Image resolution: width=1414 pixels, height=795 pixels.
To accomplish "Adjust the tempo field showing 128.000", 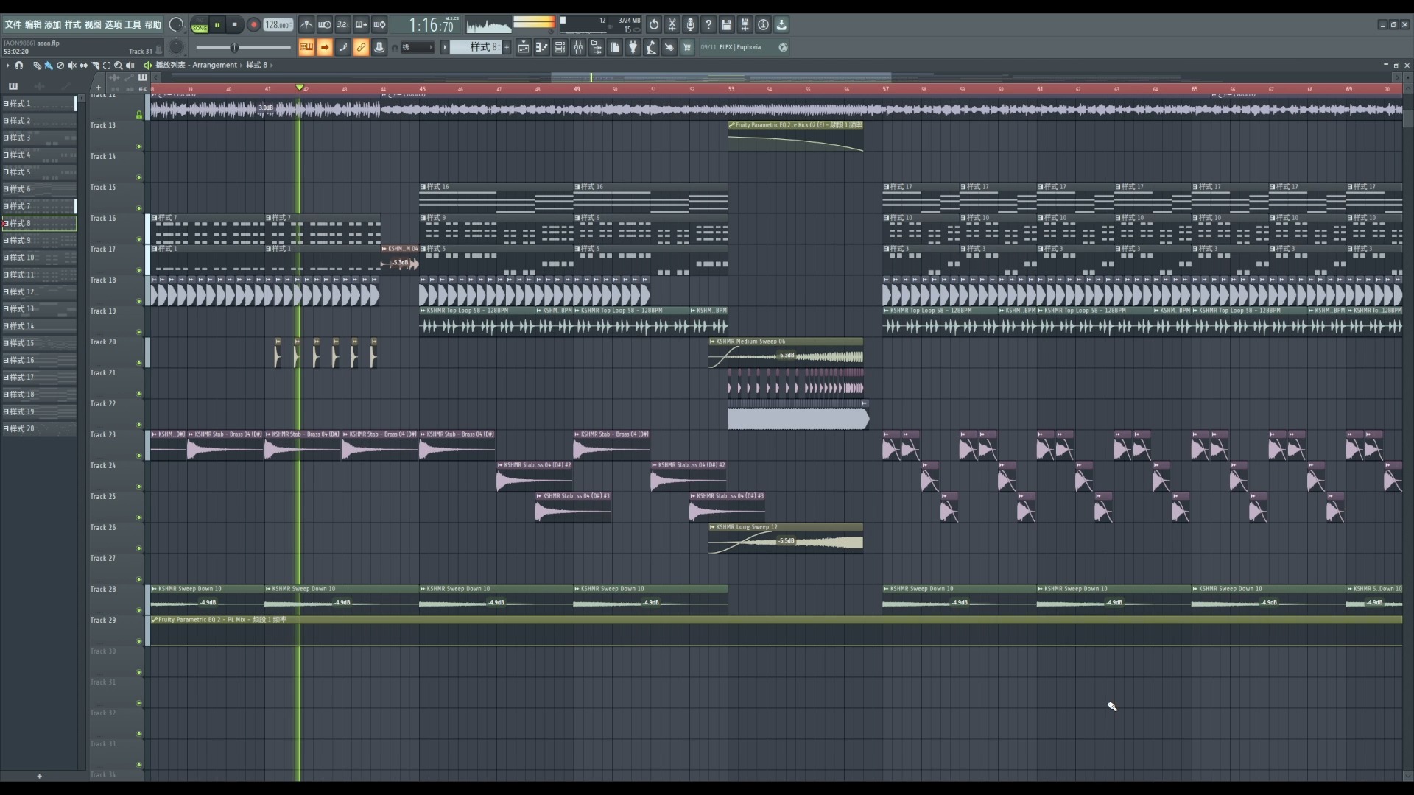I will coord(278,24).
